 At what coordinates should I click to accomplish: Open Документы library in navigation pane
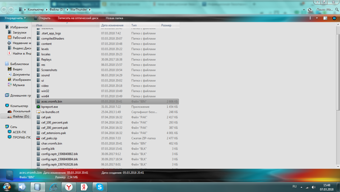coord(21,74)
